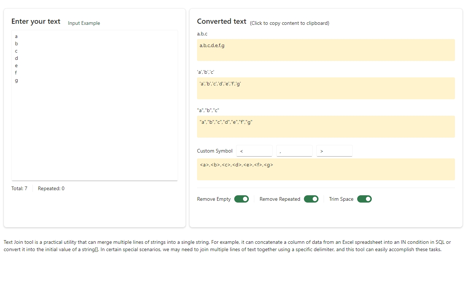Click the Repeated: 0 counter

[51, 188]
